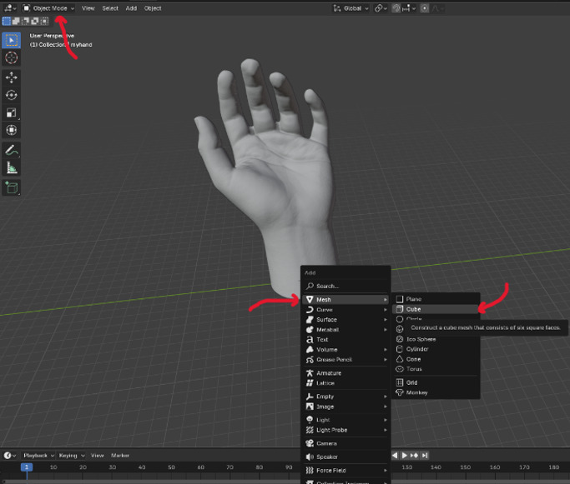Open the Playback dropdown
The width and height of the screenshot is (570, 484).
38,456
